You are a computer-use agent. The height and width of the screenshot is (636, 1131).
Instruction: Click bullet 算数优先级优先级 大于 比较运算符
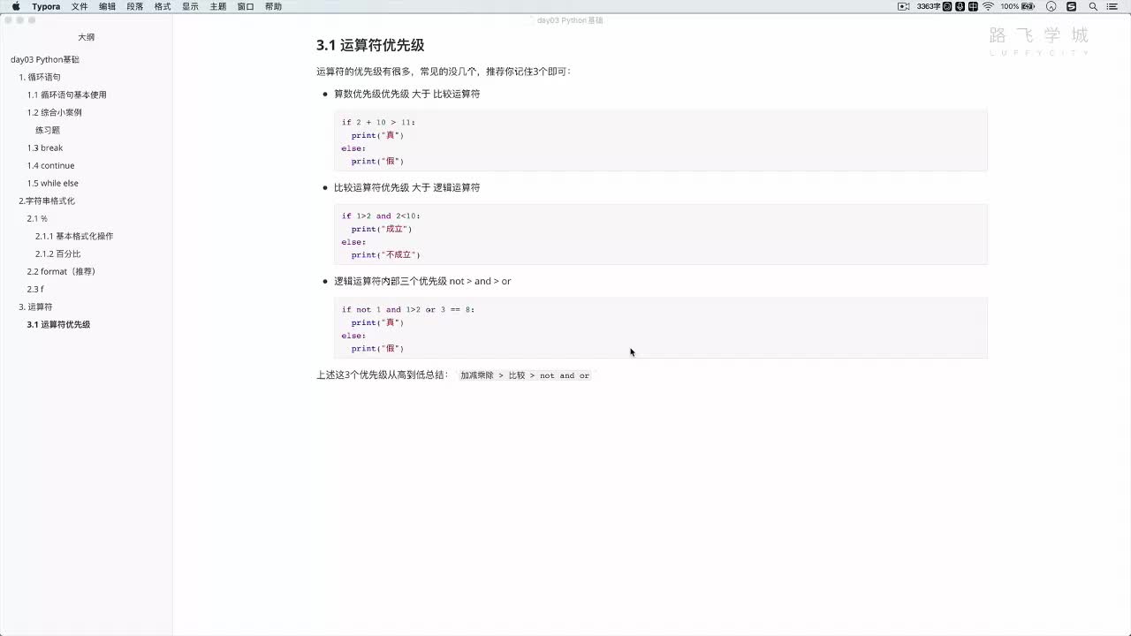(x=406, y=94)
